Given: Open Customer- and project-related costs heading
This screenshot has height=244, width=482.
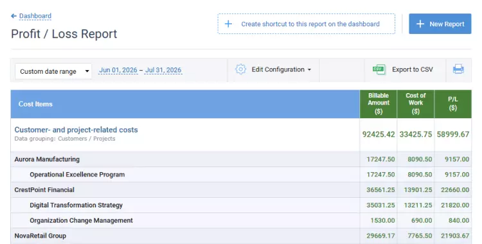Looking at the screenshot, I should click(76, 130).
